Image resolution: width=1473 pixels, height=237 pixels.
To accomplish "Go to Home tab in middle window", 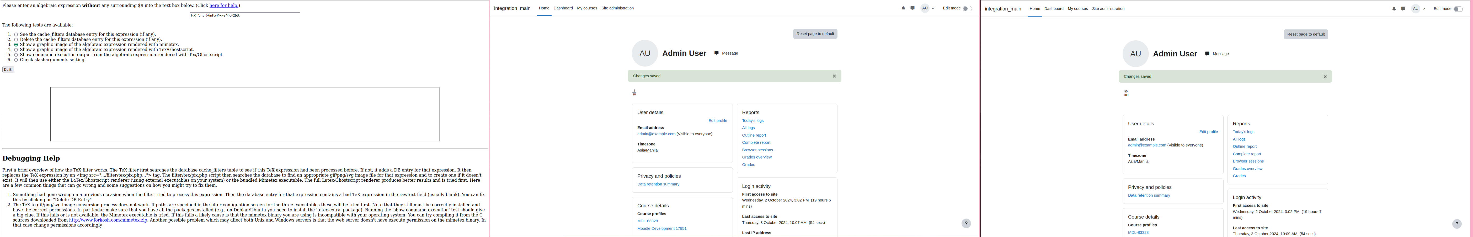I will click(544, 8).
